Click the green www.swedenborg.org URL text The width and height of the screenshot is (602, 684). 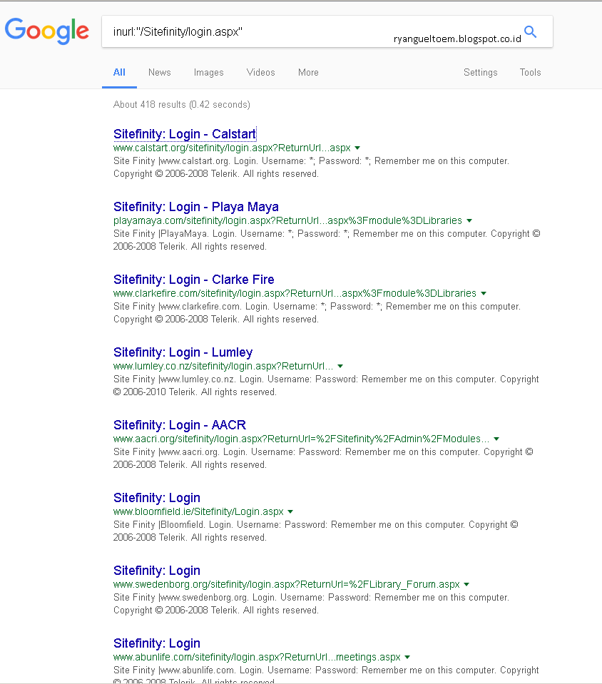pyautogui.click(x=286, y=585)
